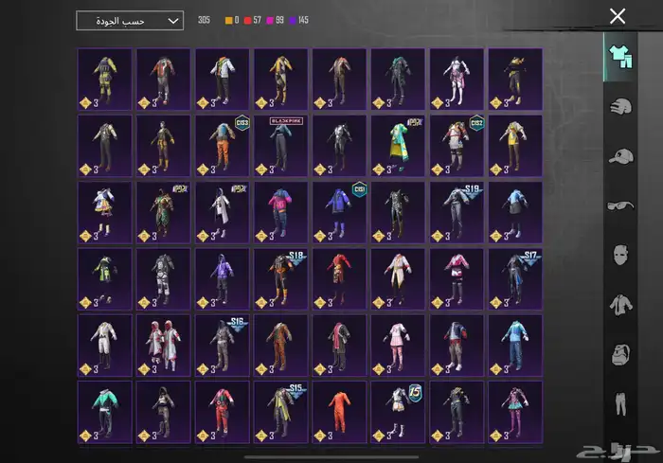Select the face mask category icon
The height and width of the screenshot is (463, 663).
pos(620,256)
